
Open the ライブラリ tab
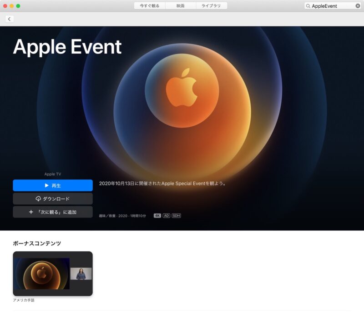210,6
